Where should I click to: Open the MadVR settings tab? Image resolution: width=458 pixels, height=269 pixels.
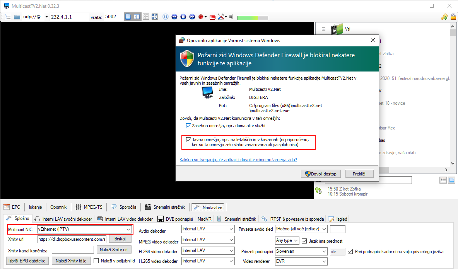coord(205,219)
